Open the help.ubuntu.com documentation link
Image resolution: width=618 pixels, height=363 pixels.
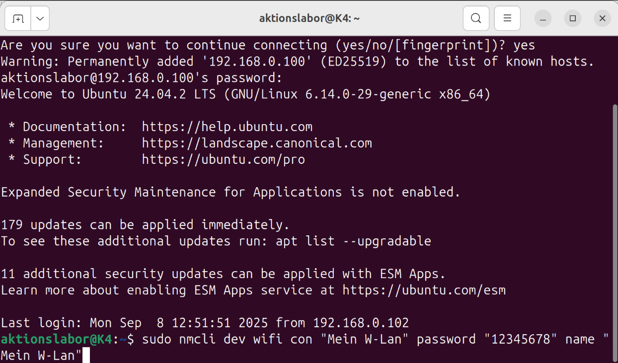click(227, 127)
